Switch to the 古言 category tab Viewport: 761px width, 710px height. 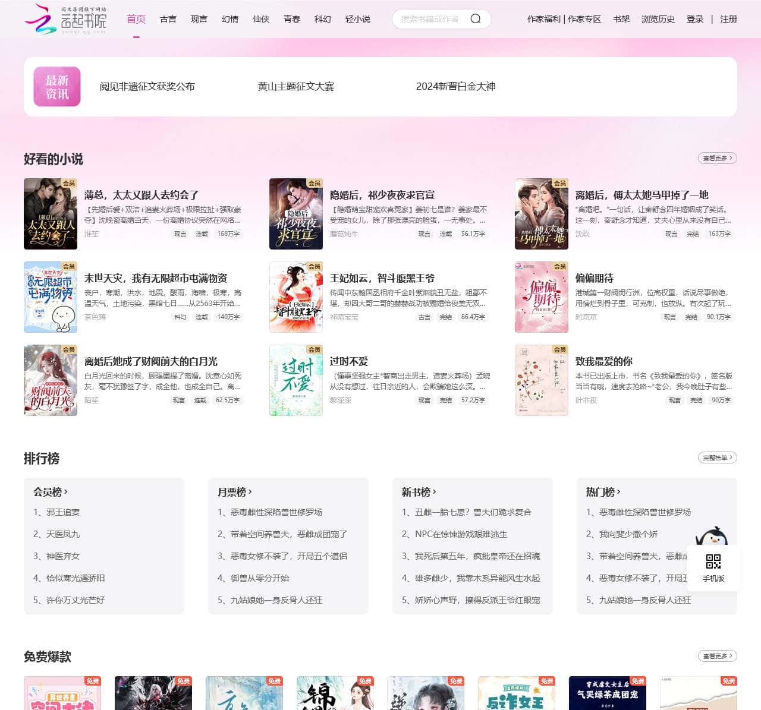168,19
